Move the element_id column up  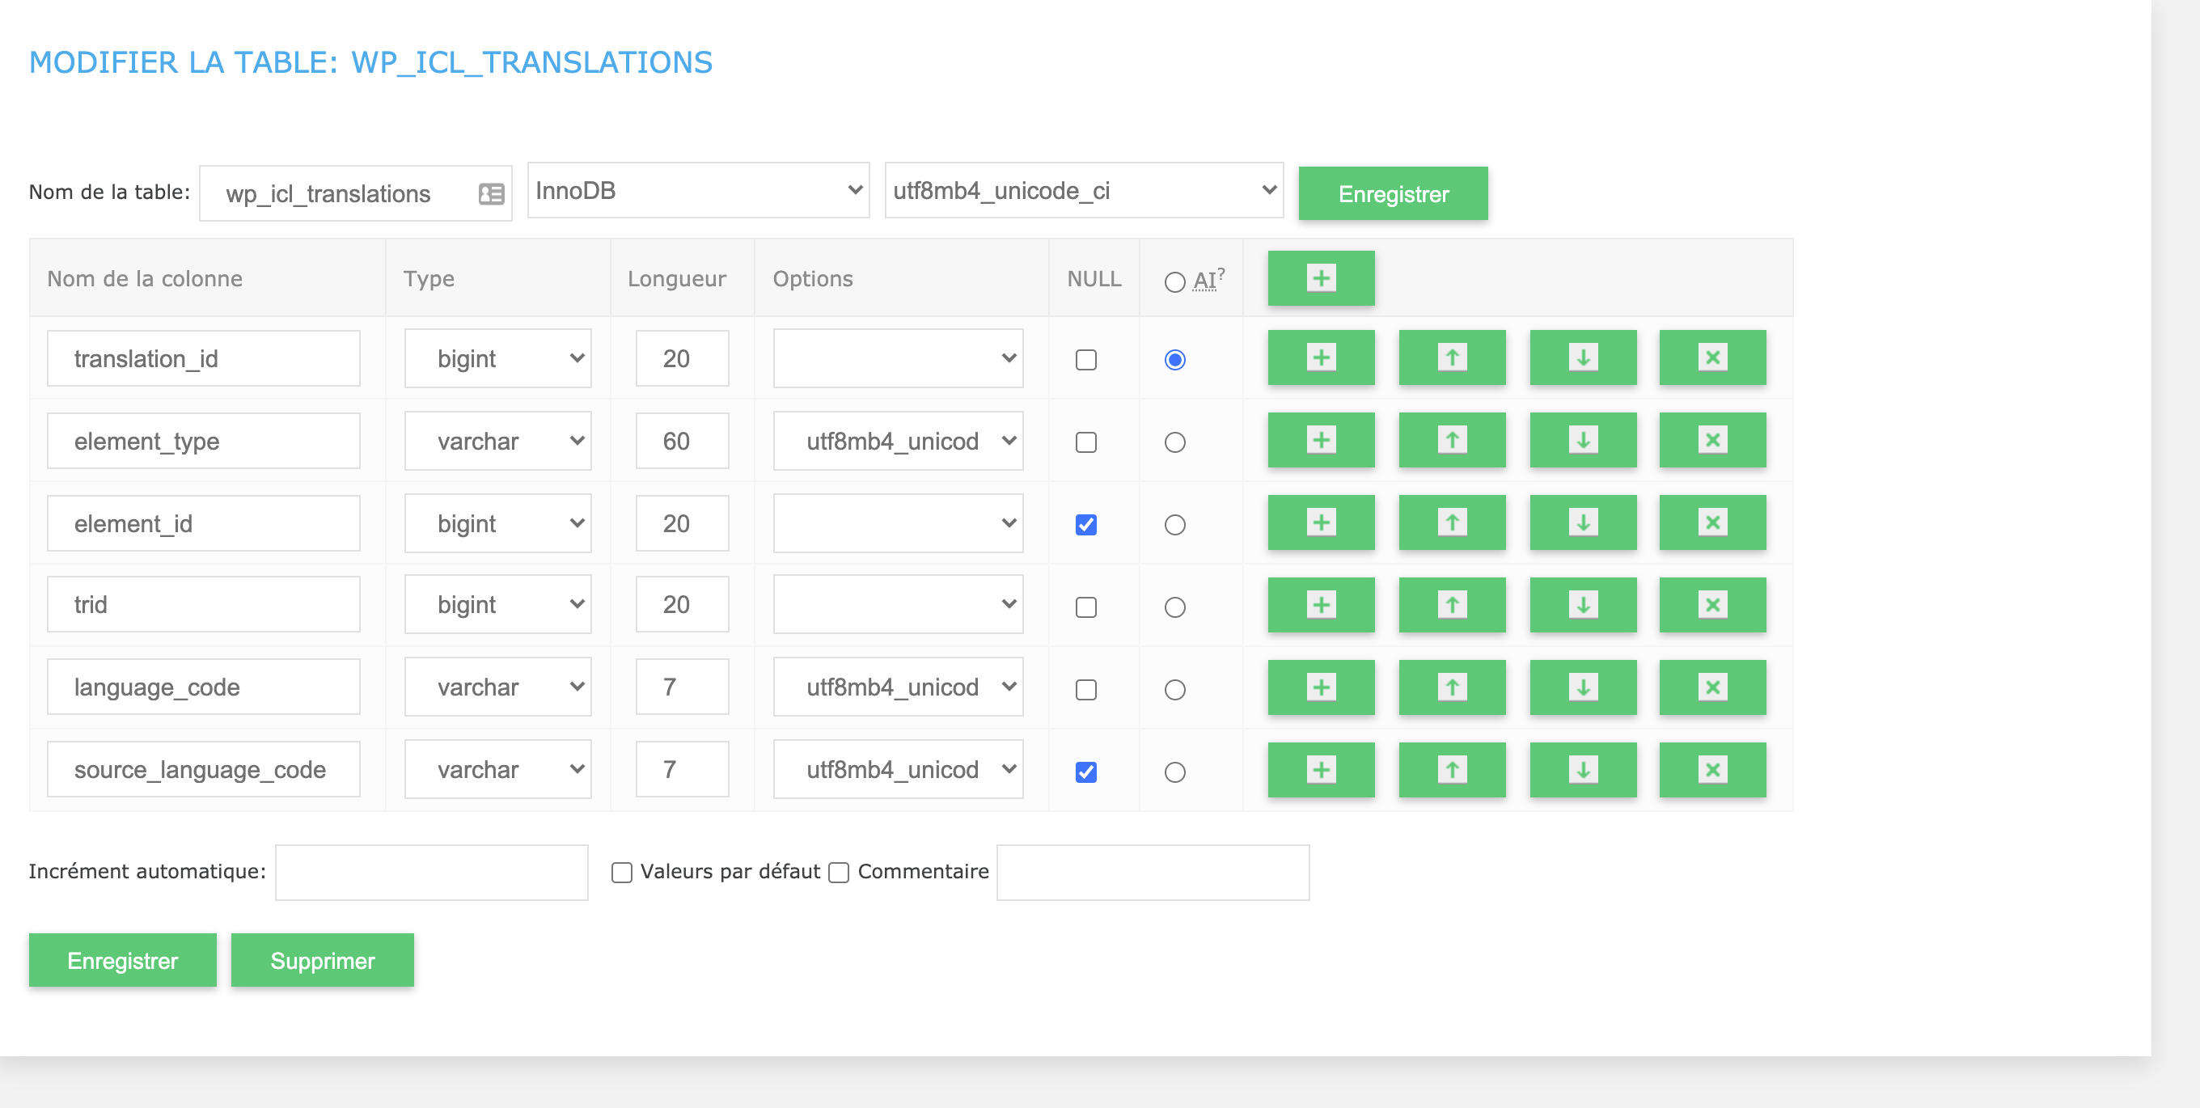1452,522
